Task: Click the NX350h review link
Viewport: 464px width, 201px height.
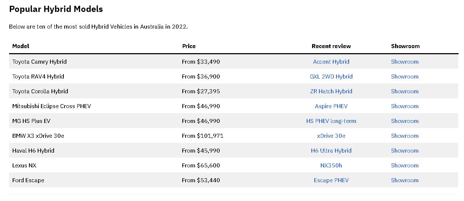Action: [x=331, y=165]
